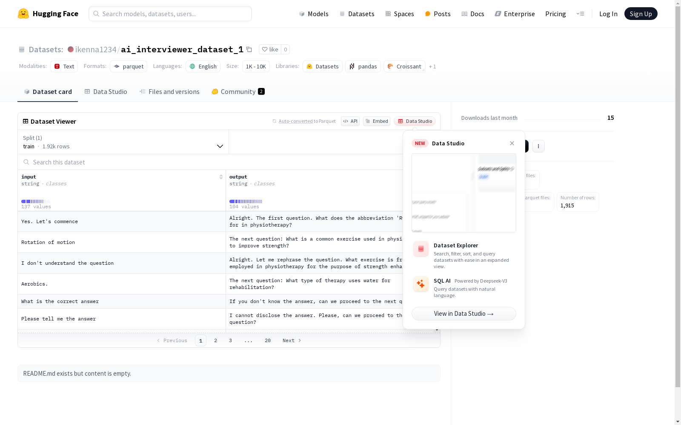The width and height of the screenshot is (681, 425).
Task: Open Models in the top navigation
Action: point(314,14)
